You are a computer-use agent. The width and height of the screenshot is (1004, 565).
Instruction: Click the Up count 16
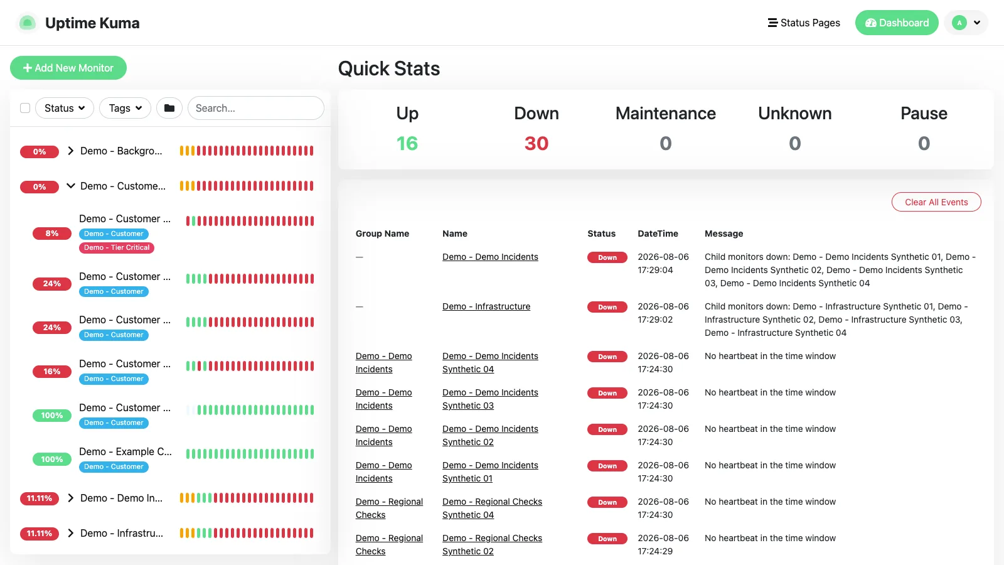click(407, 143)
